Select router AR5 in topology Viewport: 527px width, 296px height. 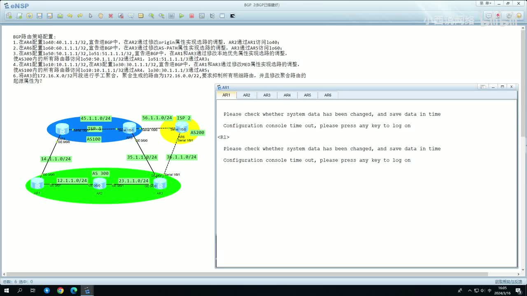click(x=130, y=128)
